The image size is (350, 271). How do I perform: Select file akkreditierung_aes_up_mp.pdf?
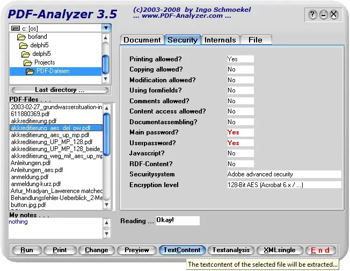[56, 135]
